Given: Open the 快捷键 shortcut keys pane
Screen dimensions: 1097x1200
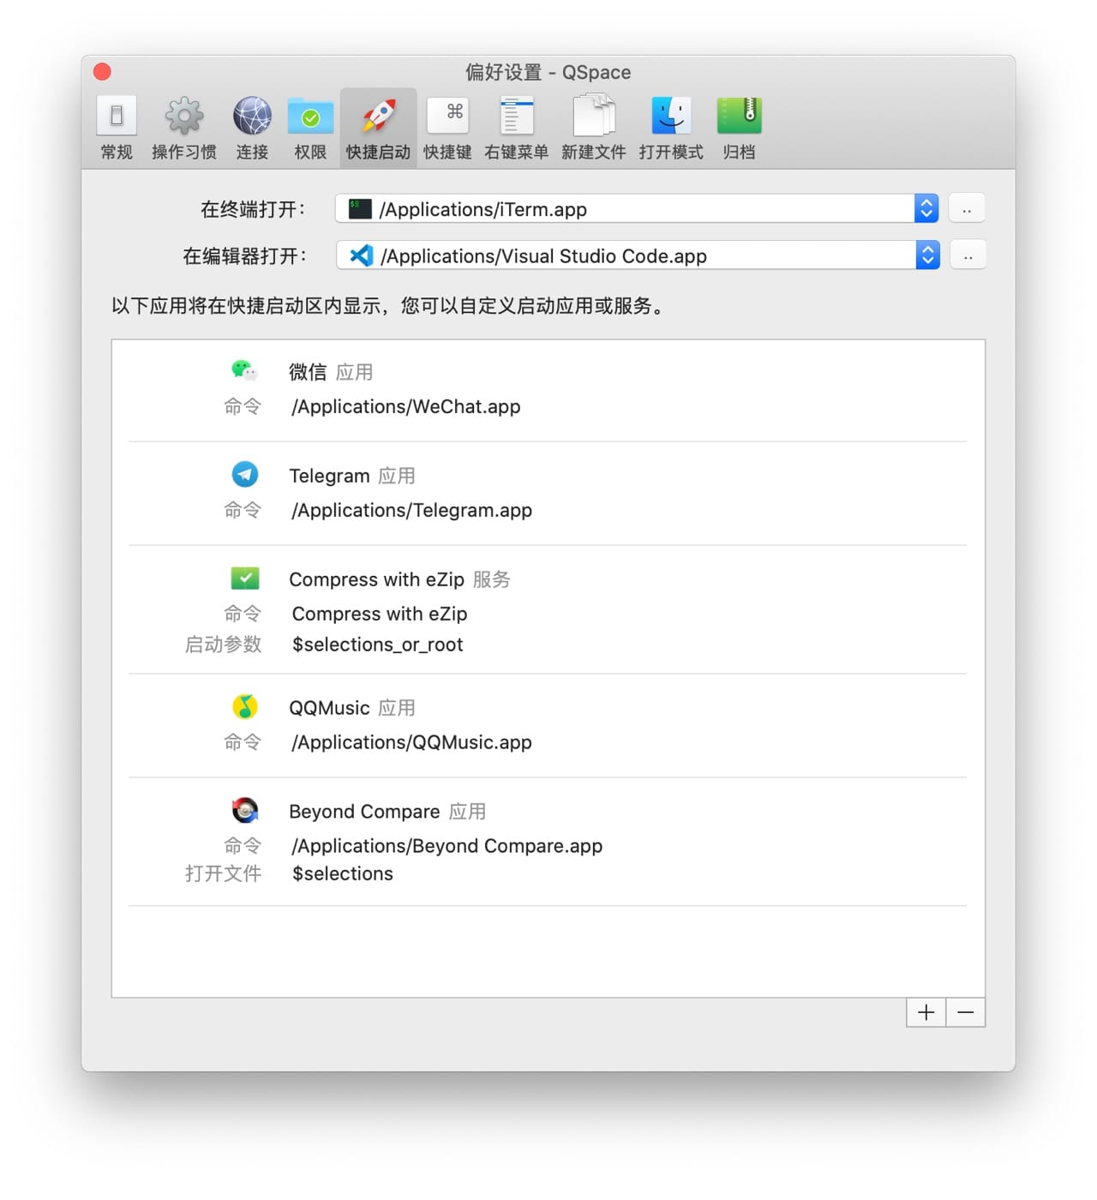Looking at the screenshot, I should [x=447, y=128].
